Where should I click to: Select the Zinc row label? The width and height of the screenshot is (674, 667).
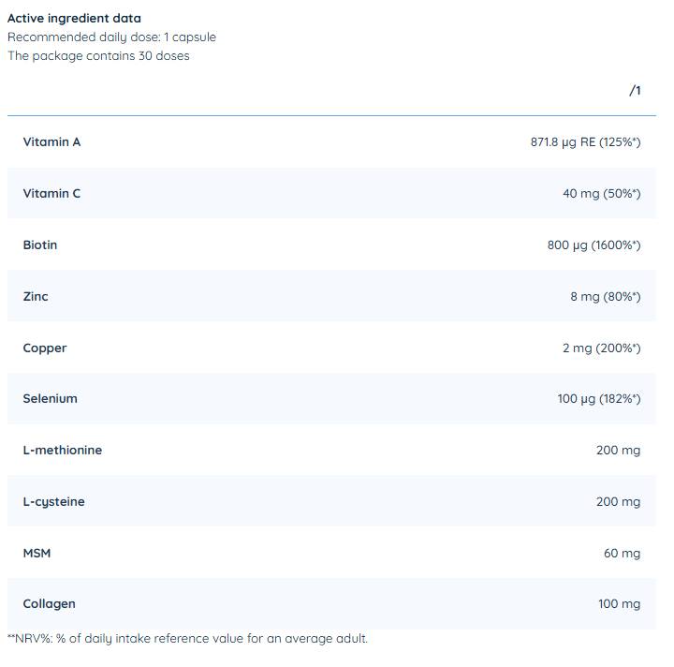coord(36,296)
